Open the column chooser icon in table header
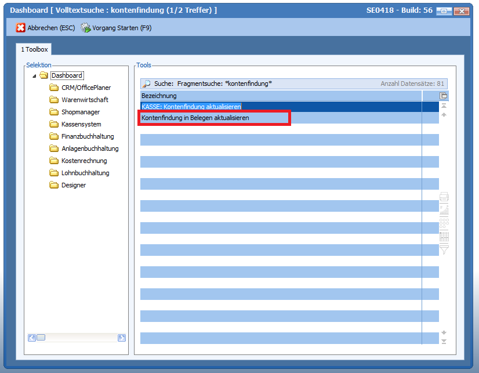The height and width of the screenshot is (373, 479). click(444, 96)
